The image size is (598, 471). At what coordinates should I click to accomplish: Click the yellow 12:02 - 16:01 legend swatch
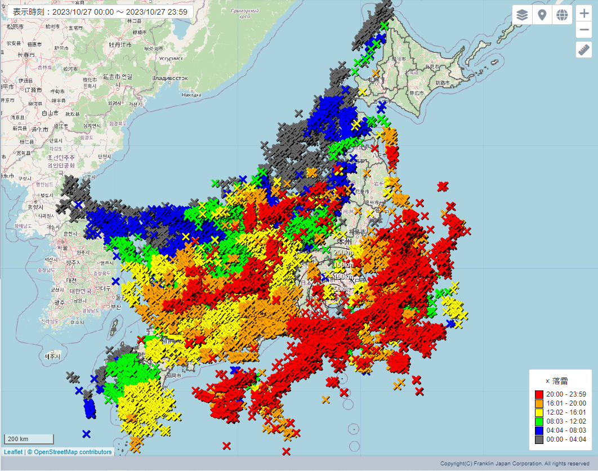click(539, 412)
